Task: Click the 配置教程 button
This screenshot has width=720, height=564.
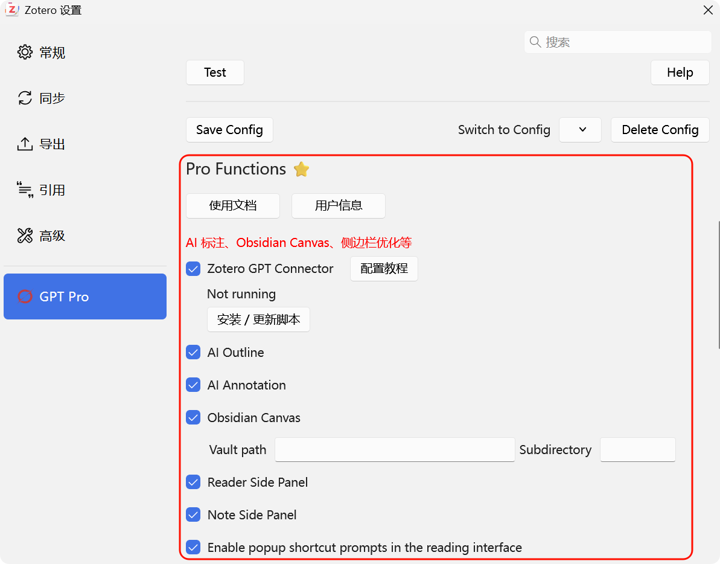Action: (x=384, y=269)
